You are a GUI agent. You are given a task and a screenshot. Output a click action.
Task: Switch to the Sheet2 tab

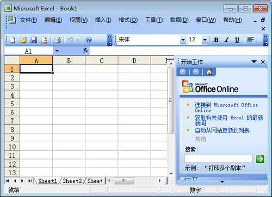(72, 181)
